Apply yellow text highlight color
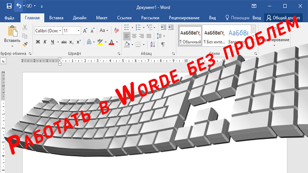 point(100,42)
